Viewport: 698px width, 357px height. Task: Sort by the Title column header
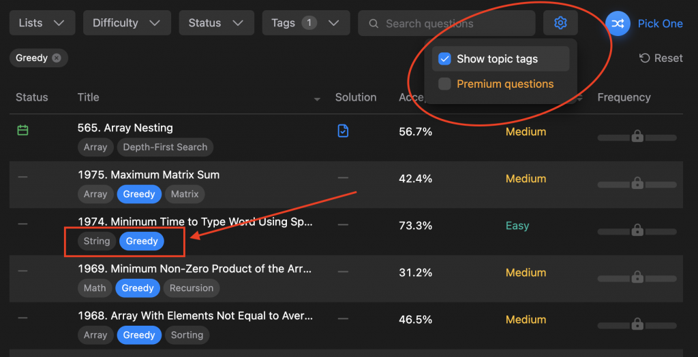click(x=89, y=97)
